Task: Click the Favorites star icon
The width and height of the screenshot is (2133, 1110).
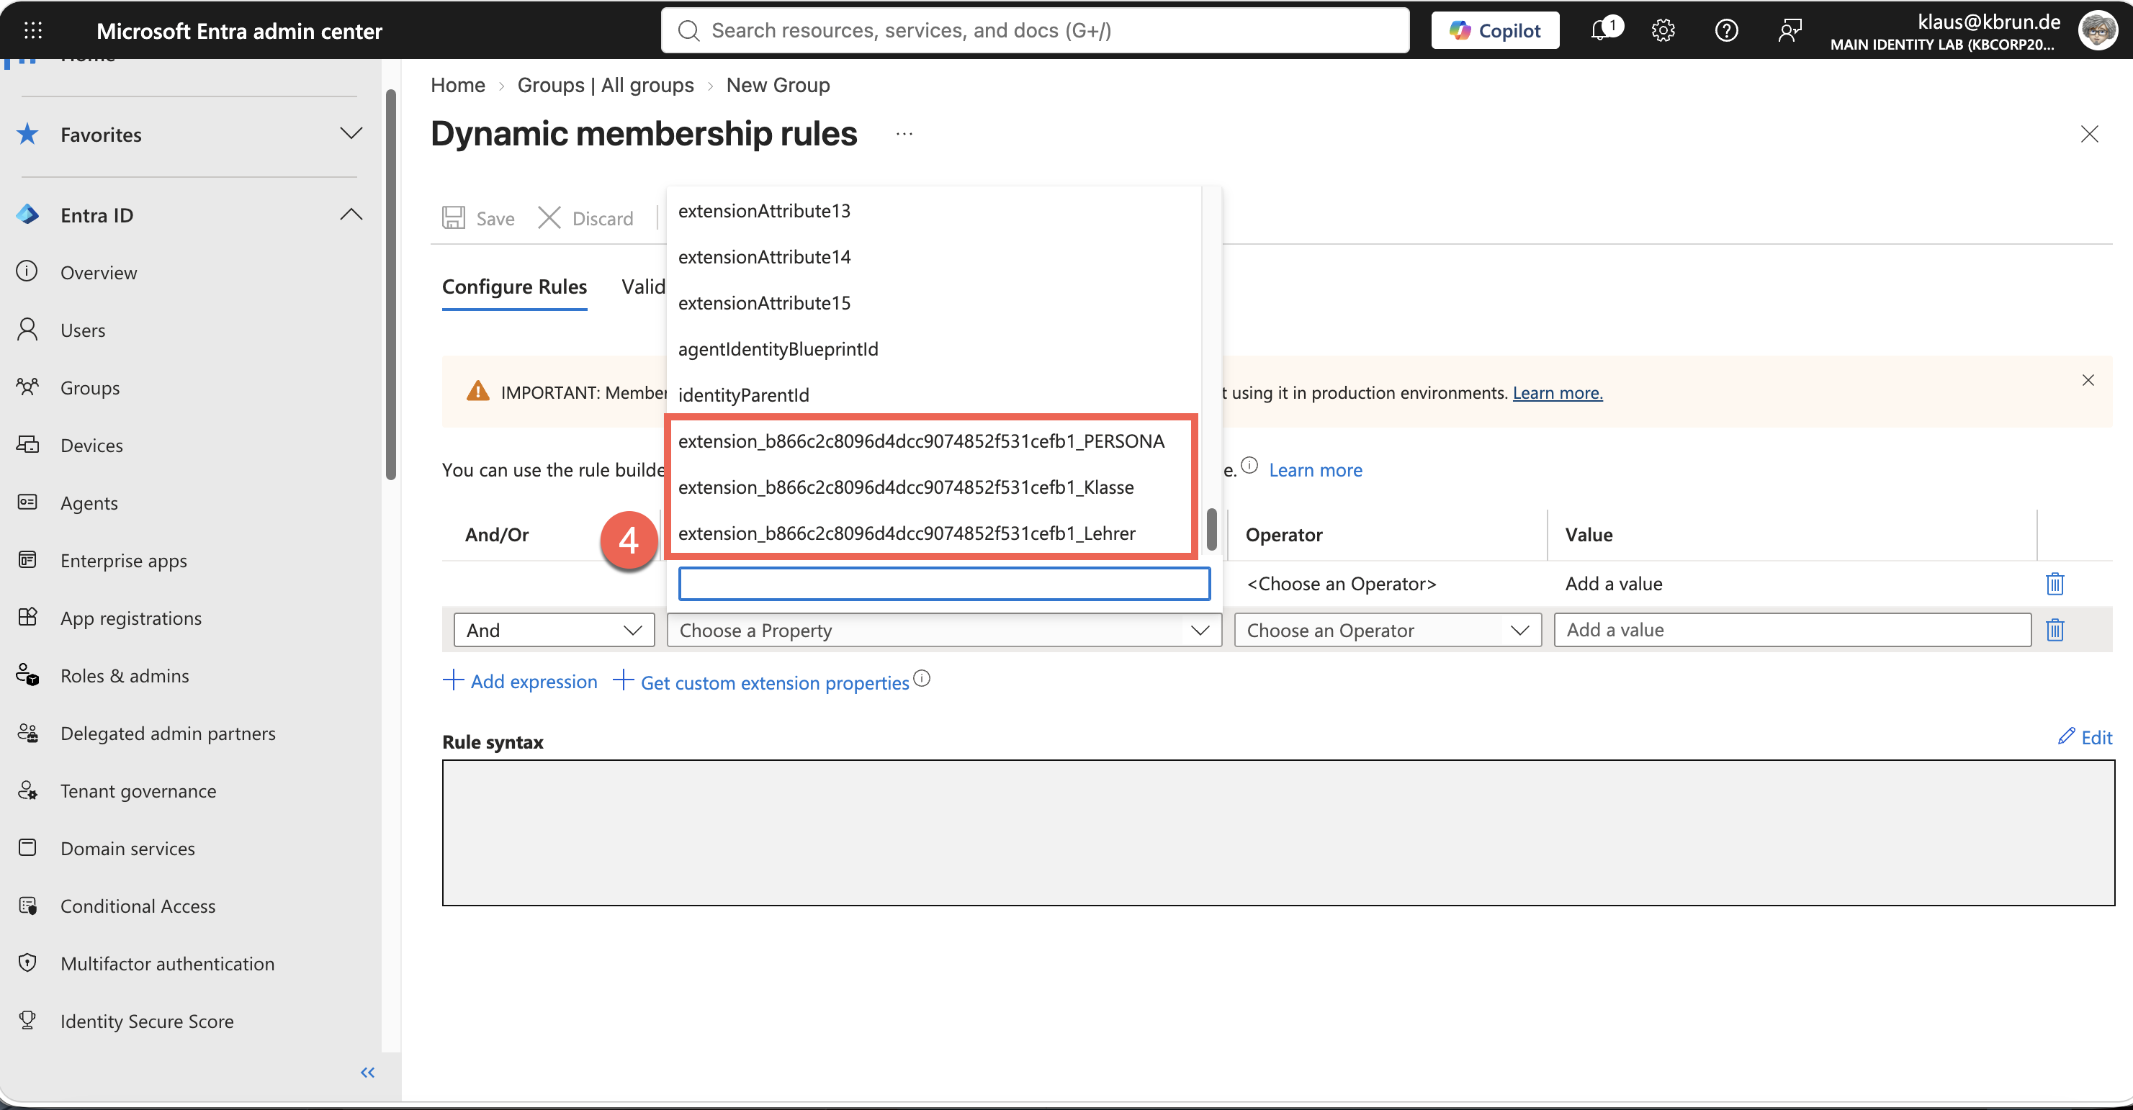Action: (27, 134)
